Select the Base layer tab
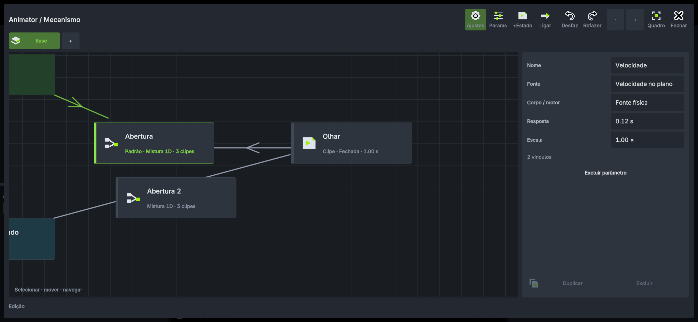This screenshot has height=322, width=698. [34, 41]
